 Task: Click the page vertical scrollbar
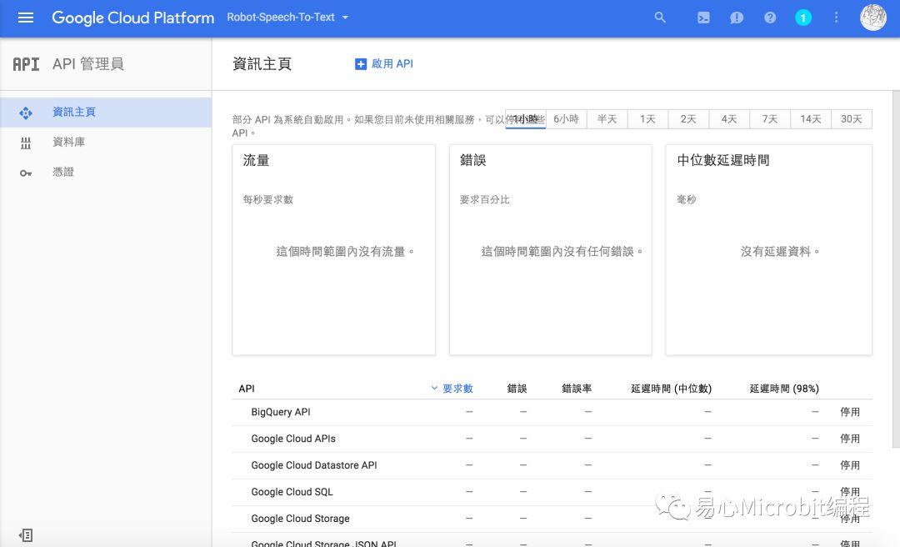(896, 268)
